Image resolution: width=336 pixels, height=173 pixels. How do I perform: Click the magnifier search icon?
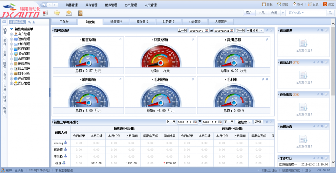pos(330,13)
